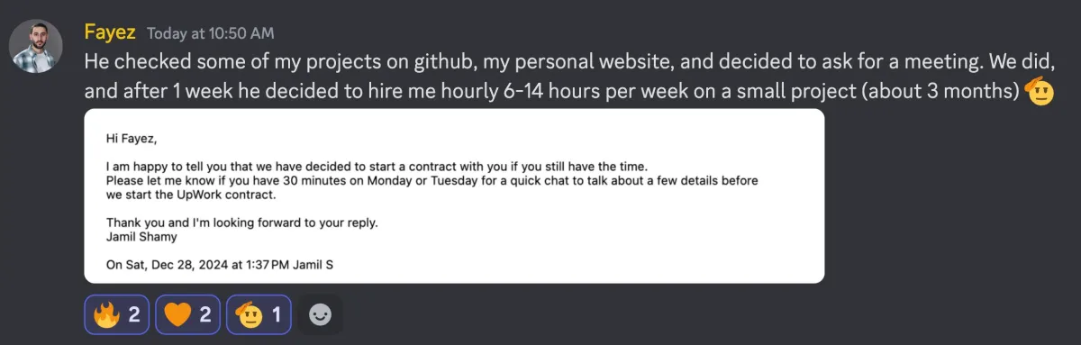The image size is (1081, 345).
Task: Open the add reaction smiley button
Action: pyautogui.click(x=320, y=314)
